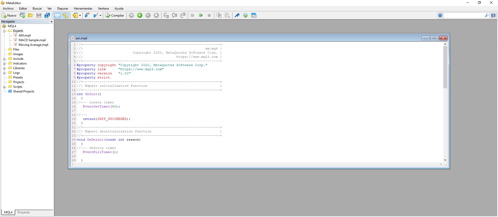Select the Presets folder in Navigator
Viewport: 498px width, 217px height.
18,77
